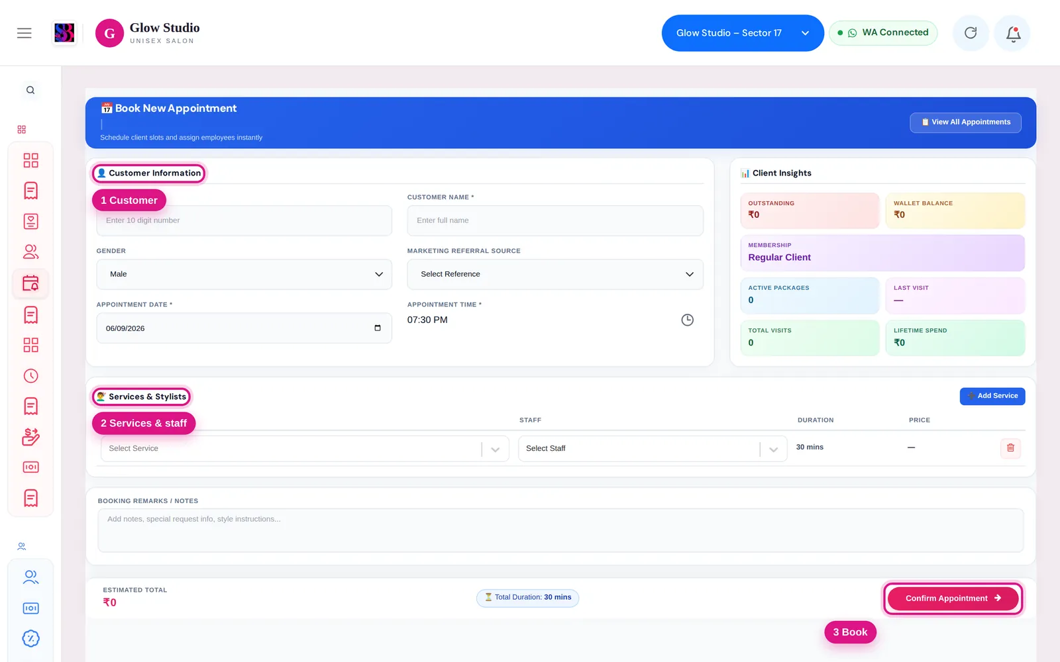This screenshot has height=662, width=1060.
Task: Open the red customers people sidebar icon
Action: [30, 252]
